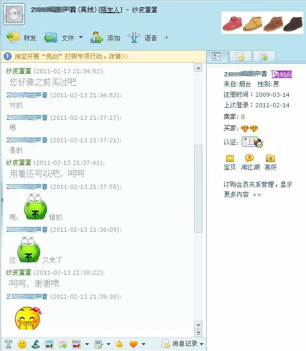Click the chat vertical scrollbar thumb
Screen dimensions: 306x351
click(198, 189)
